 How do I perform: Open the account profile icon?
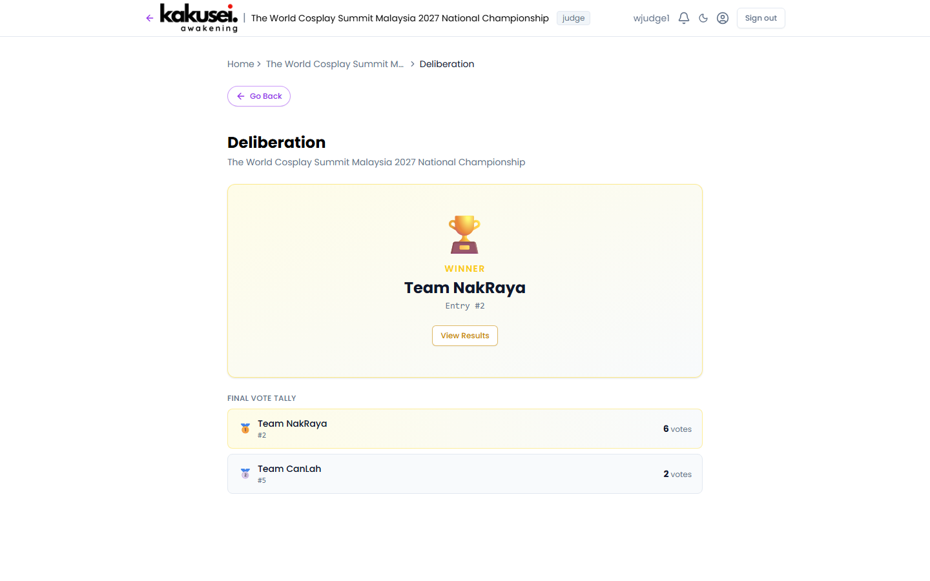click(x=722, y=18)
